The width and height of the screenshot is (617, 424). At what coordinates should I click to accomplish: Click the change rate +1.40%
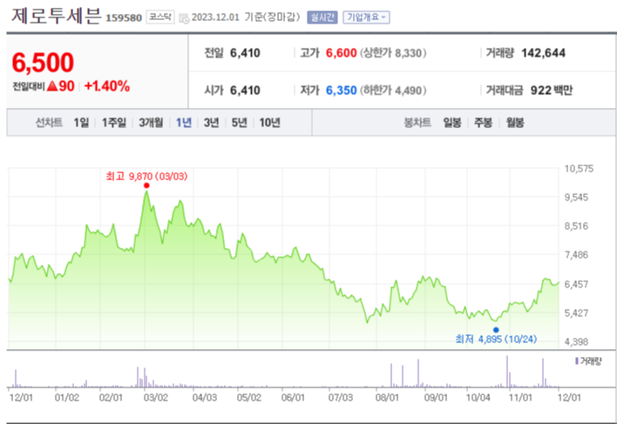point(107,86)
